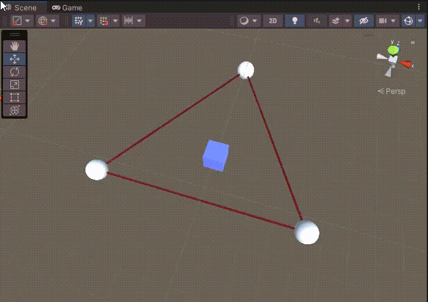This screenshot has width=428, height=302.
Task: Click the orientation gizmo lock icon
Action: (413, 43)
